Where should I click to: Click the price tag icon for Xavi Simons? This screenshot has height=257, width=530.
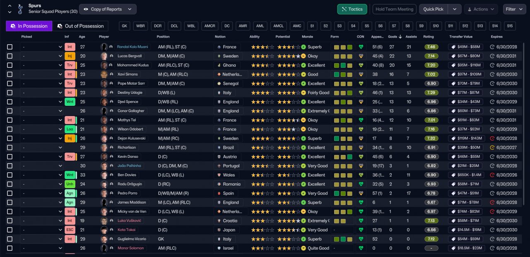pos(453,74)
